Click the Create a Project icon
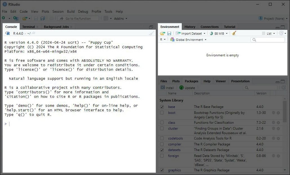Screen dimensions: 290x175 pyautogui.click(x=16, y=18)
